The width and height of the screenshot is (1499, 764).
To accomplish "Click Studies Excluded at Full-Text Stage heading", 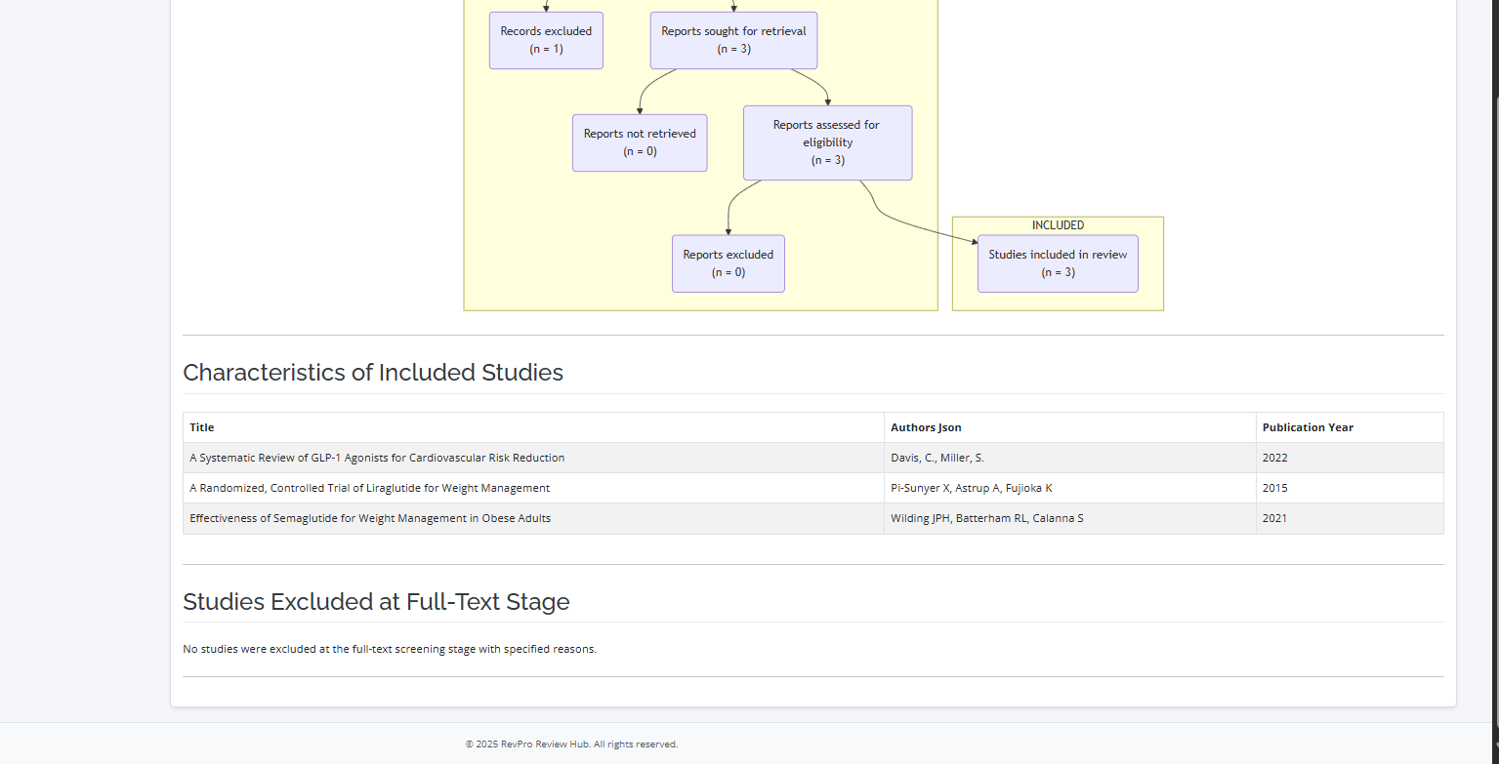I will coord(376,602).
